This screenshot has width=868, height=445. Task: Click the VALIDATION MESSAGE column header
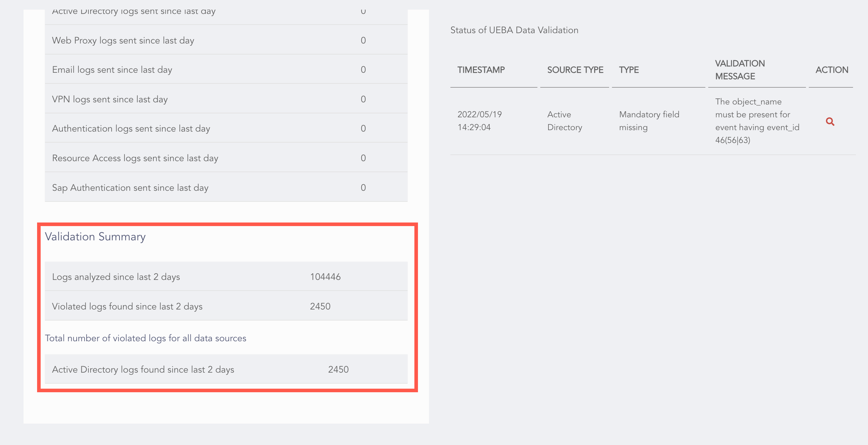[x=740, y=70]
